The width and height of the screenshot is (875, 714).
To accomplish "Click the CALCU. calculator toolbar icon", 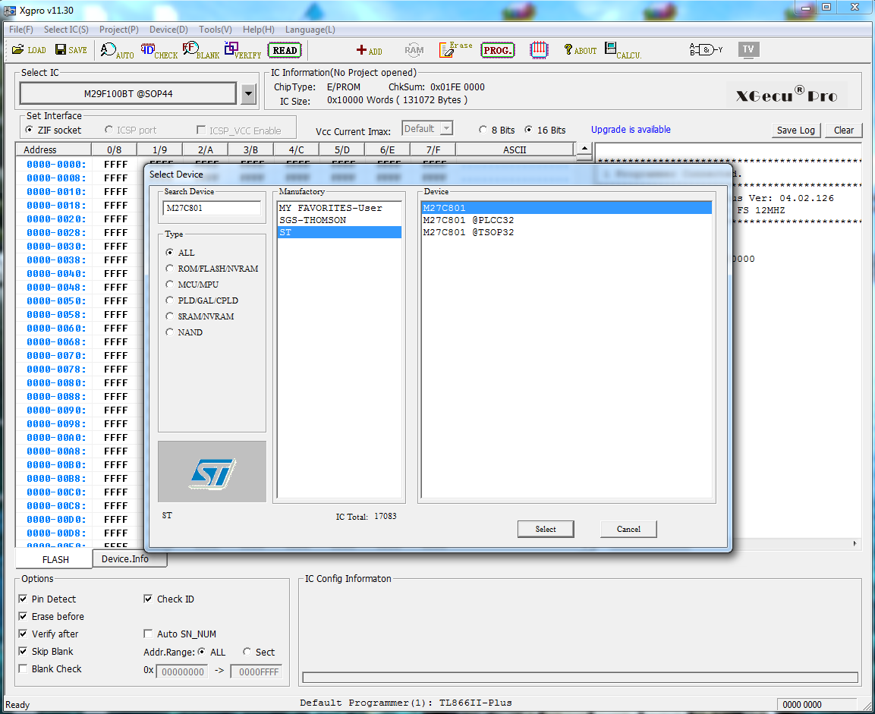I will coord(623,50).
